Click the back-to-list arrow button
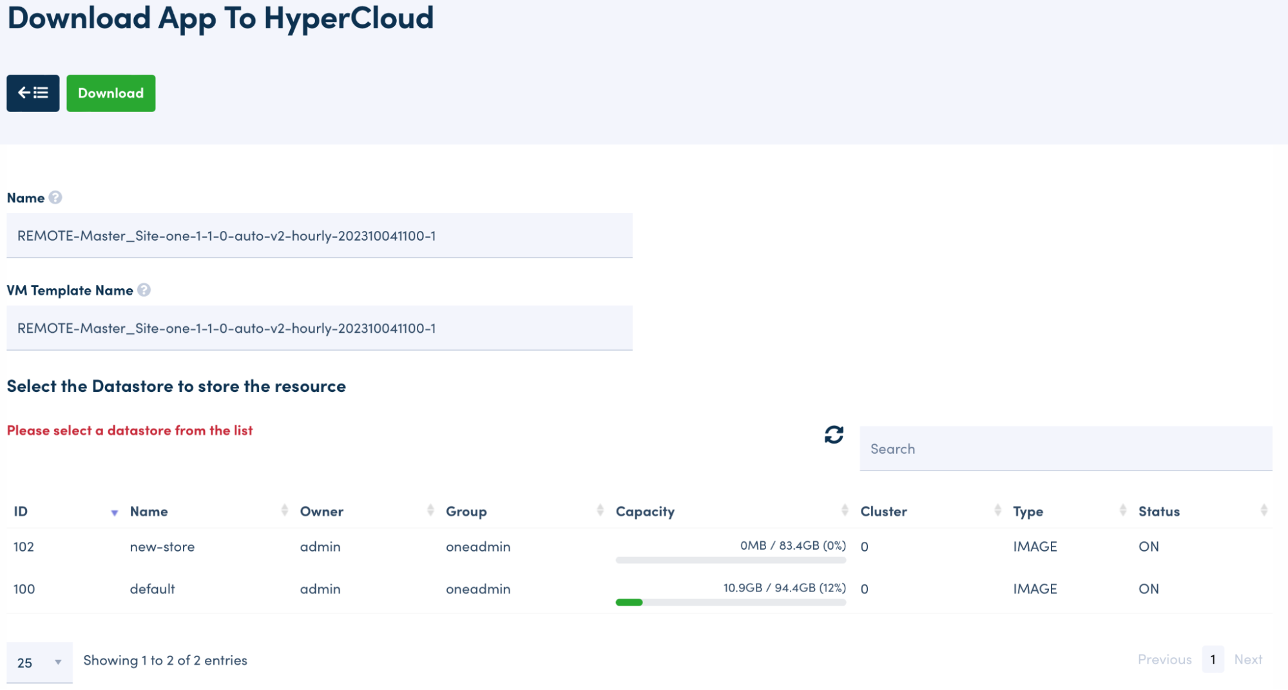Viewport: 1288px width, 690px height. [x=33, y=93]
